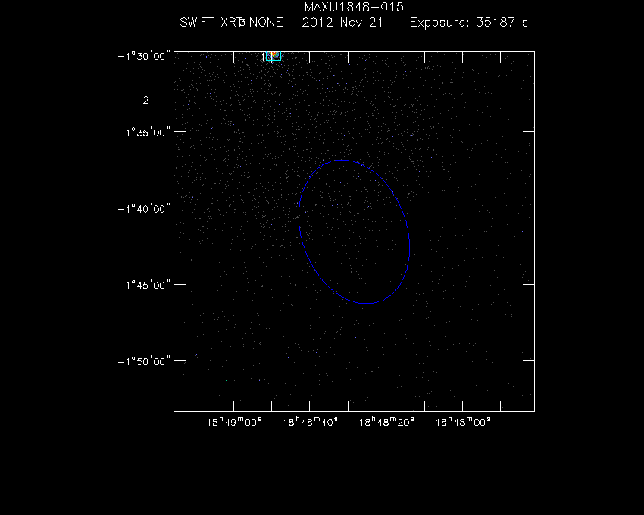The width and height of the screenshot is (644, 515).
Task: Click the declination label -1°40'00"
Action: [144, 208]
